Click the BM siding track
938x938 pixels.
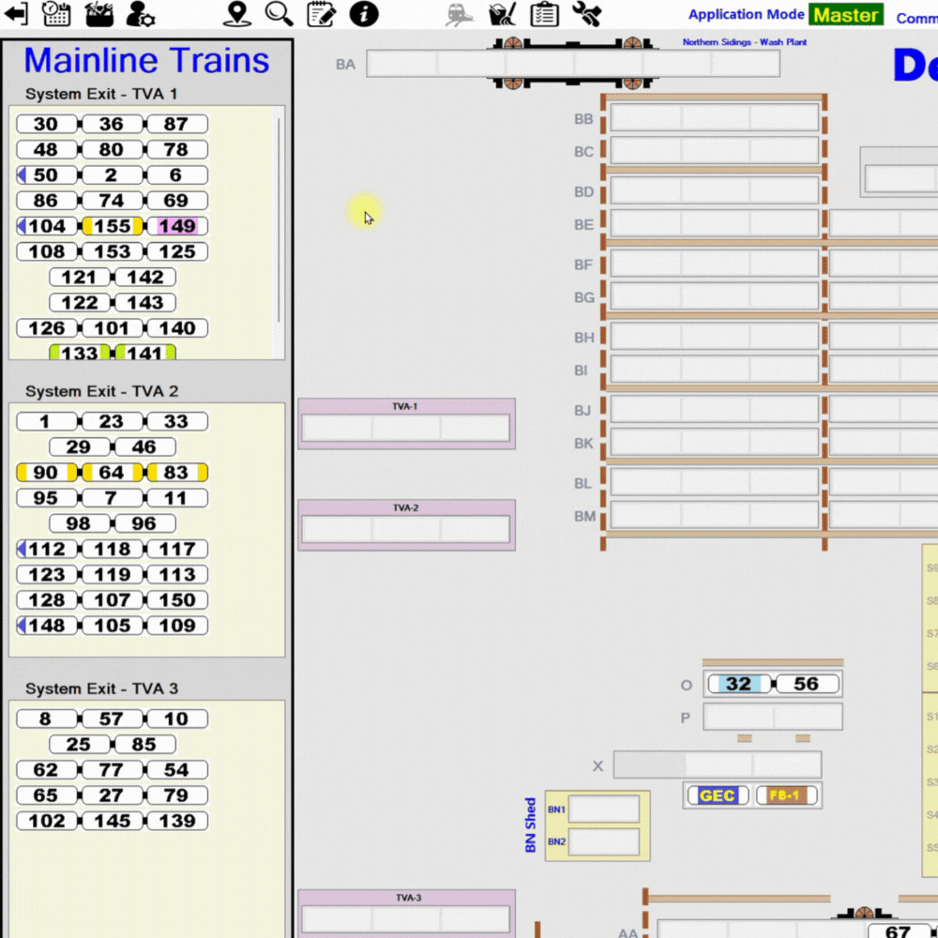click(714, 515)
